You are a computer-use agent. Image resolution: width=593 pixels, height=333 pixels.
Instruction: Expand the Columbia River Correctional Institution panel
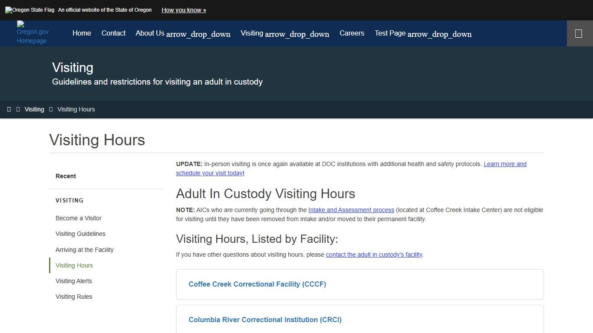265,320
